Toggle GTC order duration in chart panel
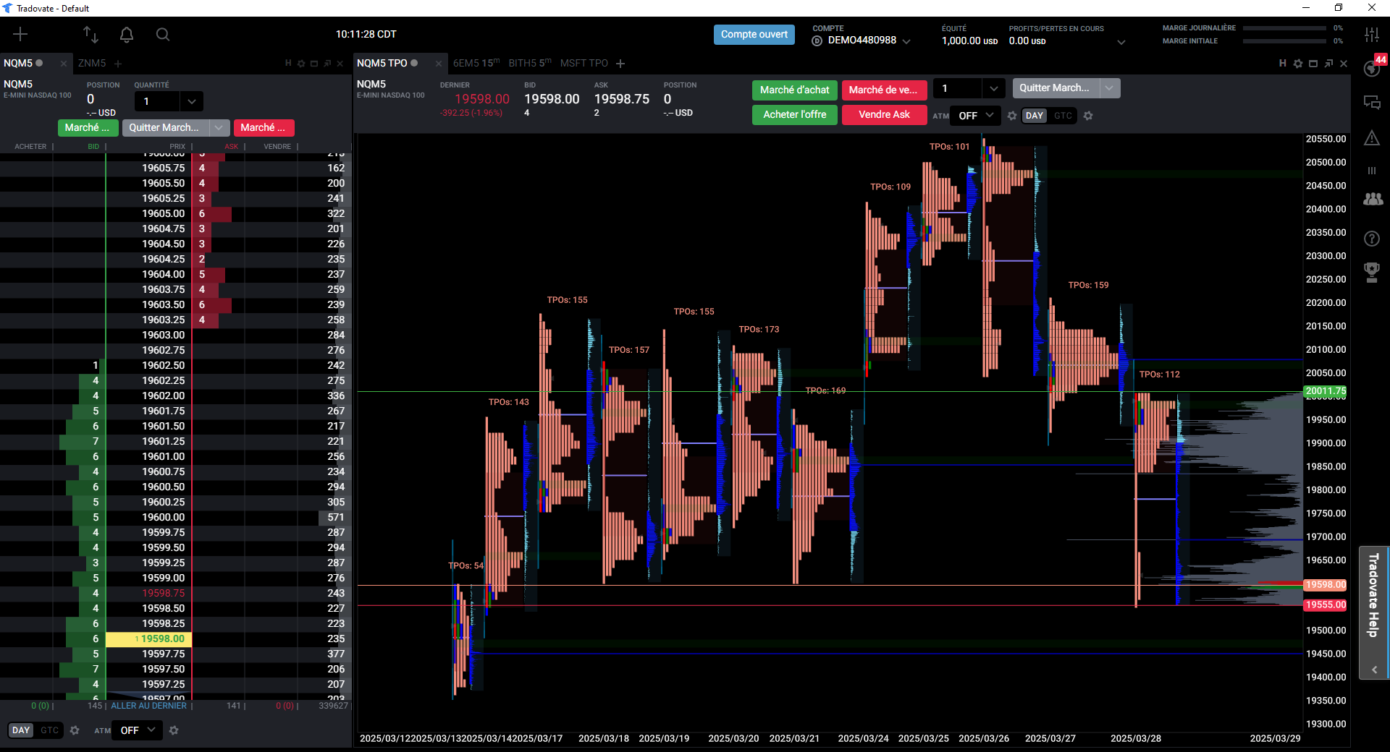Screen dimensions: 1390x752 click(1063, 116)
